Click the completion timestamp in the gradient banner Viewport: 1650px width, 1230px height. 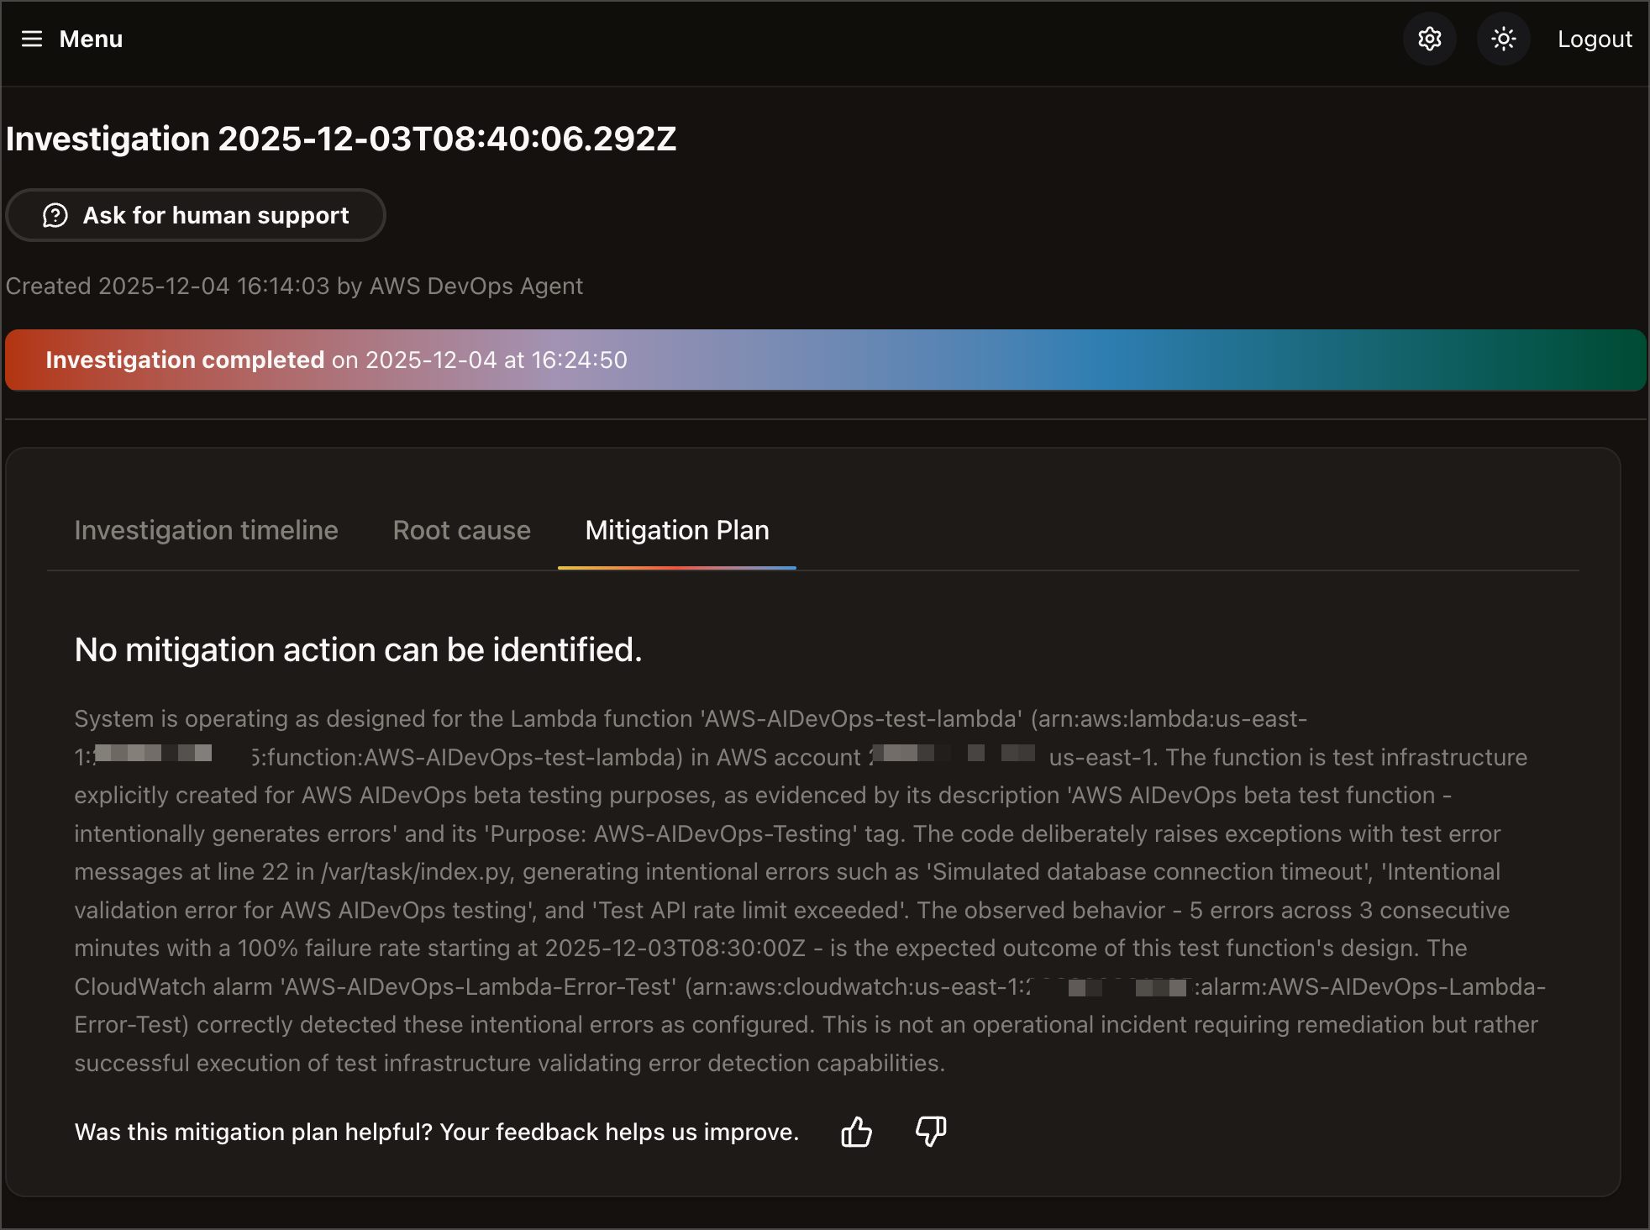tap(496, 360)
